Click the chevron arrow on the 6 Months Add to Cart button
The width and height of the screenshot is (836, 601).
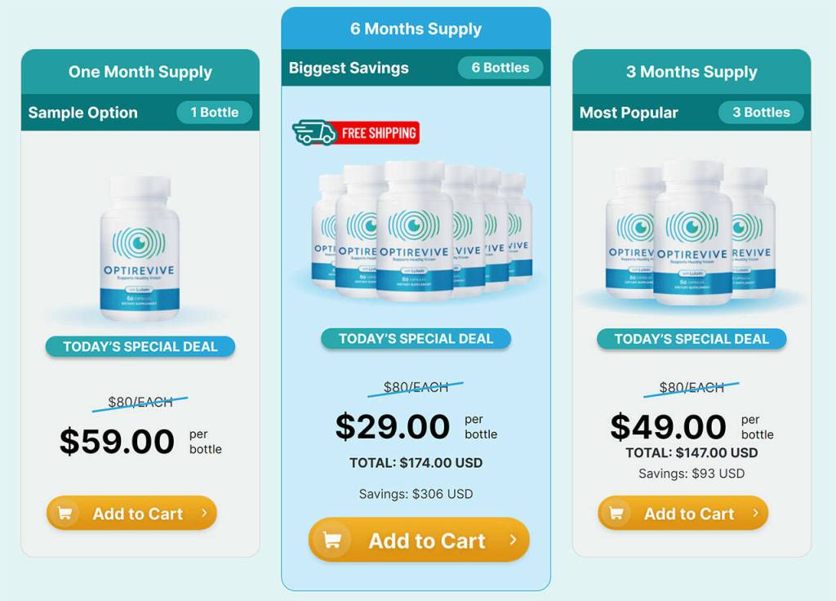[x=513, y=540]
